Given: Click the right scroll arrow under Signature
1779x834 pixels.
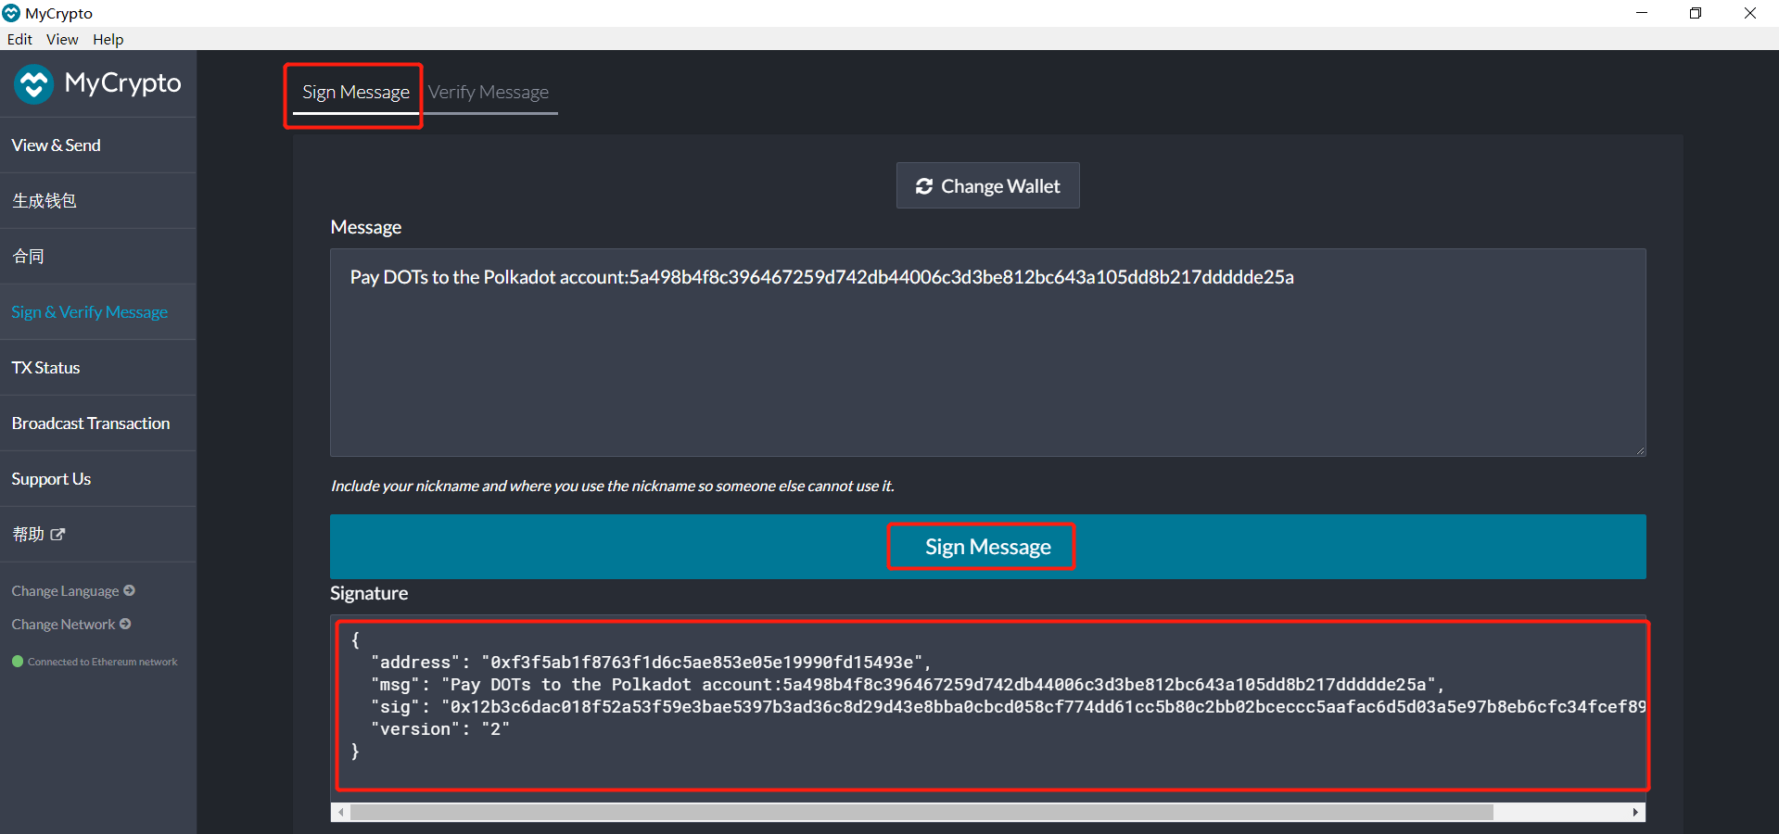Looking at the screenshot, I should [1635, 813].
